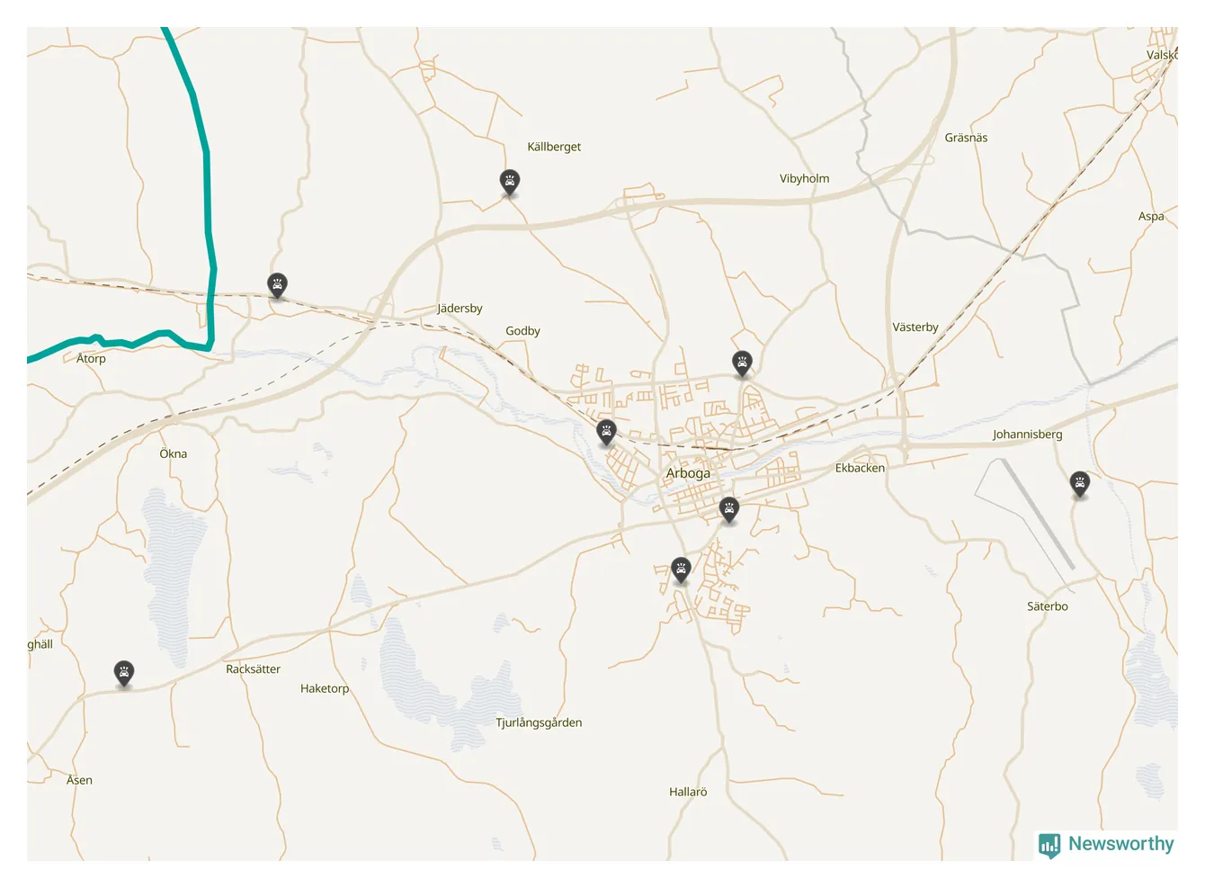Click the car marker on Arboga's west side
This screenshot has width=1205, height=888.
[606, 433]
